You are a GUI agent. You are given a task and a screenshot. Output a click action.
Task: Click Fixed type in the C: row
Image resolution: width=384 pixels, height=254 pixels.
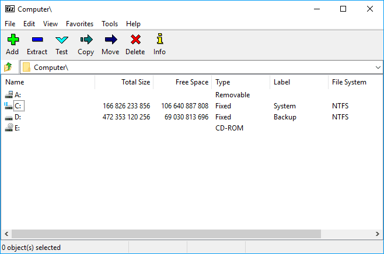223,106
